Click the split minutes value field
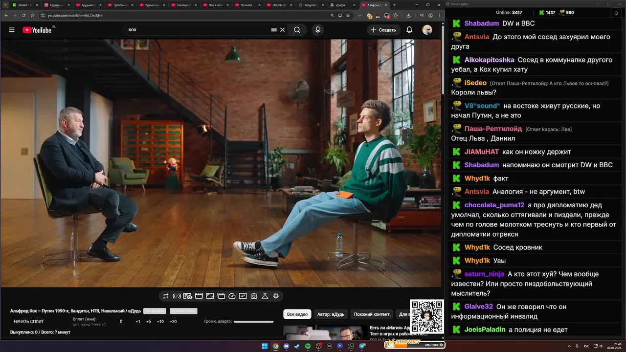The image size is (626, 352). (121, 322)
